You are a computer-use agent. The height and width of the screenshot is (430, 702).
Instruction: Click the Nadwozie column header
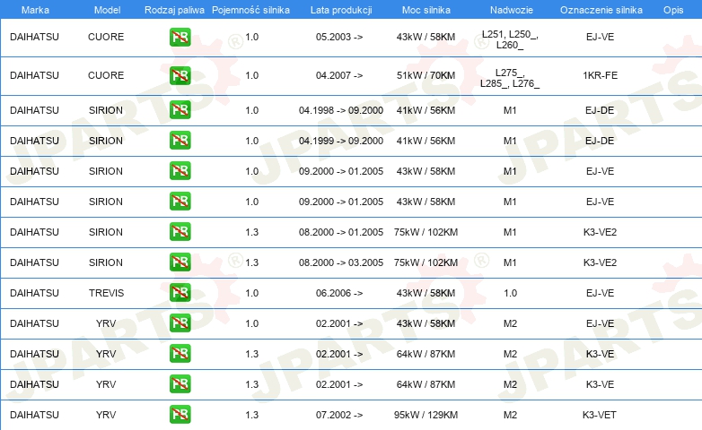click(512, 10)
